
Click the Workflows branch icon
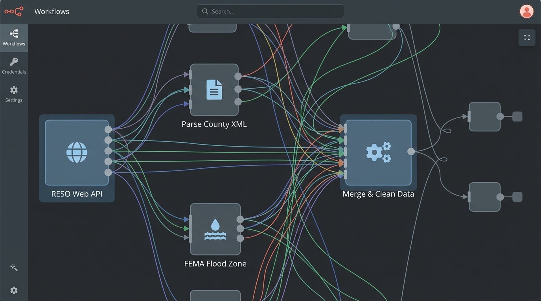(x=14, y=33)
